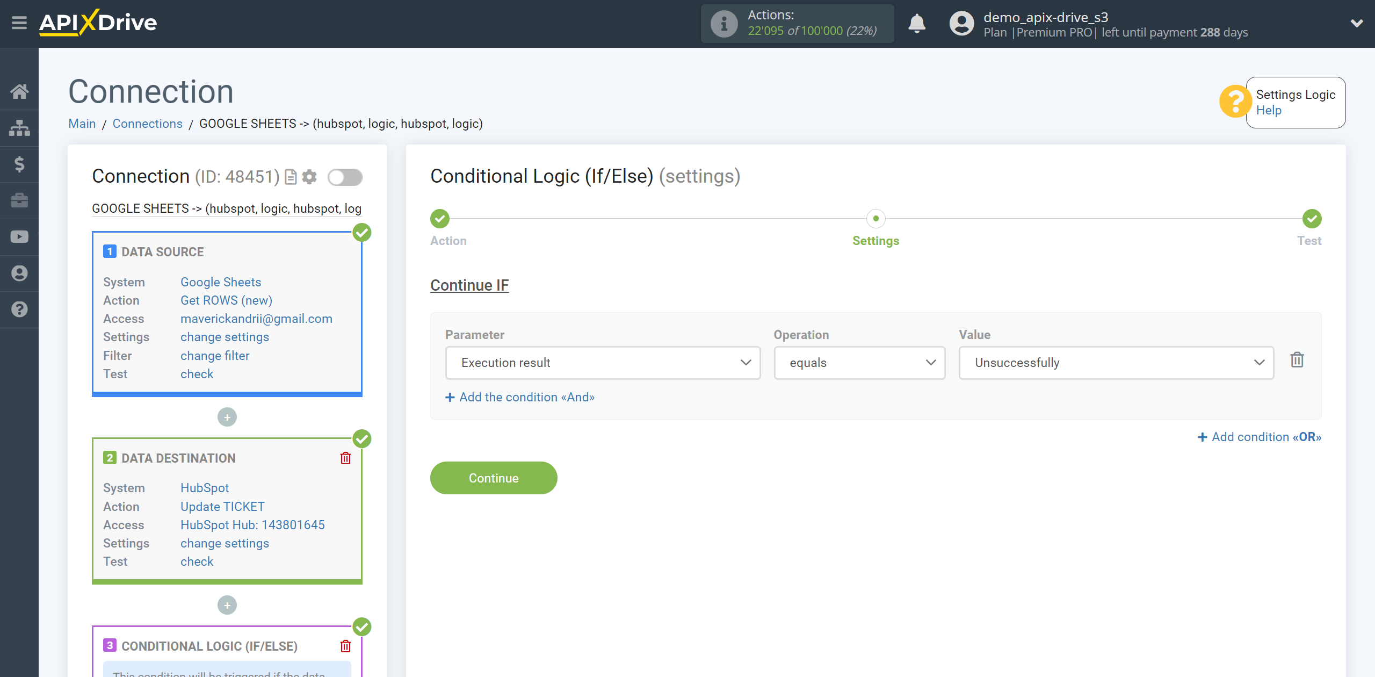The height and width of the screenshot is (677, 1375).
Task: Click the Continue button
Action: 494,478
